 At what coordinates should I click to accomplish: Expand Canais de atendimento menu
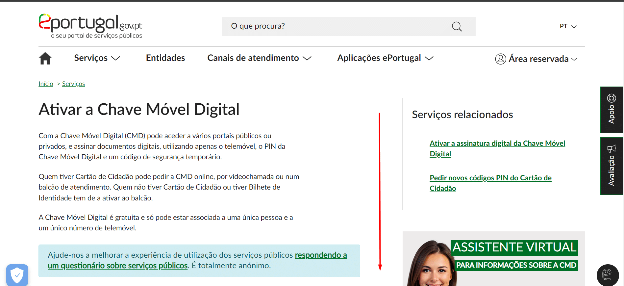click(x=259, y=58)
